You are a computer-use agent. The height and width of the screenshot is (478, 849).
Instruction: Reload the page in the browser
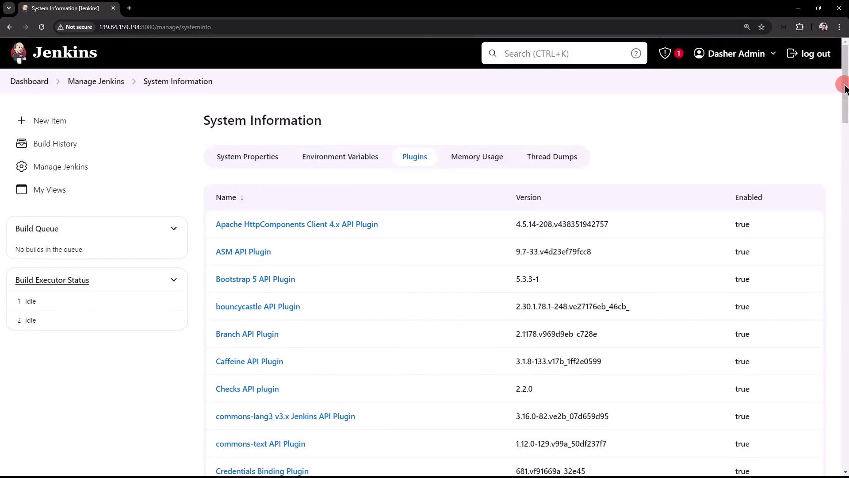tap(42, 27)
